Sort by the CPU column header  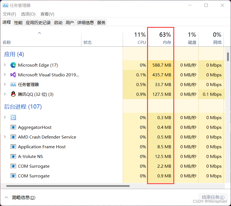point(135,39)
